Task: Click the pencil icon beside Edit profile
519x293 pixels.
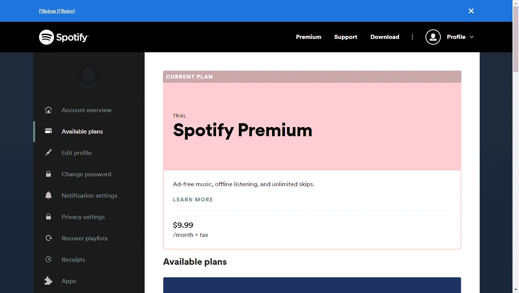Action: point(48,153)
